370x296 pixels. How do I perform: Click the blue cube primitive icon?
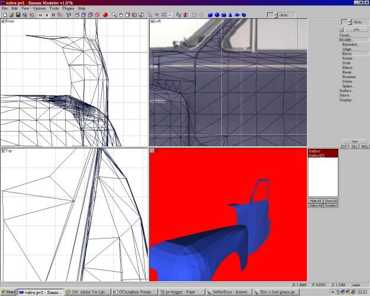210,15
